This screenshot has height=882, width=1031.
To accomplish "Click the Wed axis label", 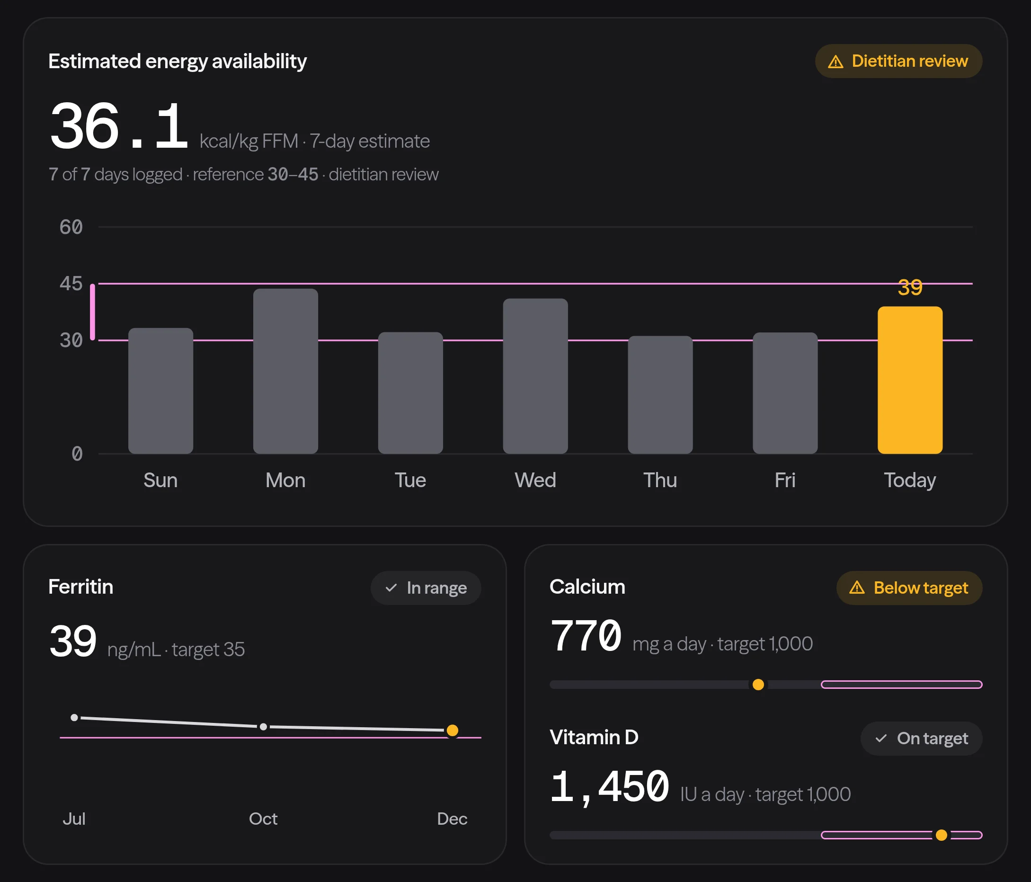I will point(535,481).
